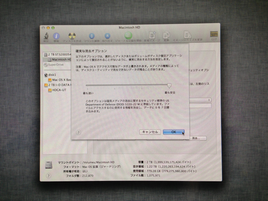Viewport: 268px width, 201px height.
Task: Click the name input field behind the dialog
Action: [x=200, y=106]
